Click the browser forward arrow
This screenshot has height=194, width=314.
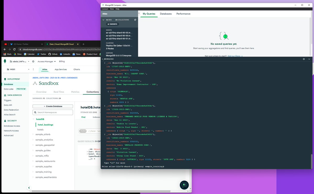coord(10,49)
